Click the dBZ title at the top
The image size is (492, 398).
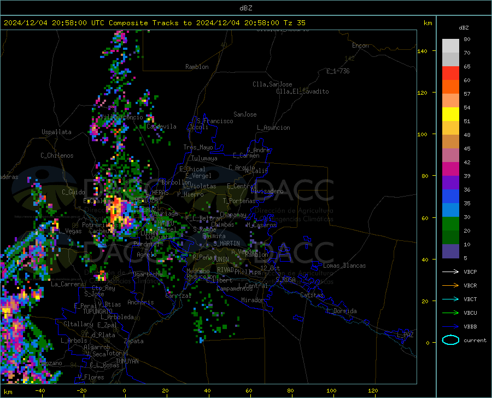[245, 8]
